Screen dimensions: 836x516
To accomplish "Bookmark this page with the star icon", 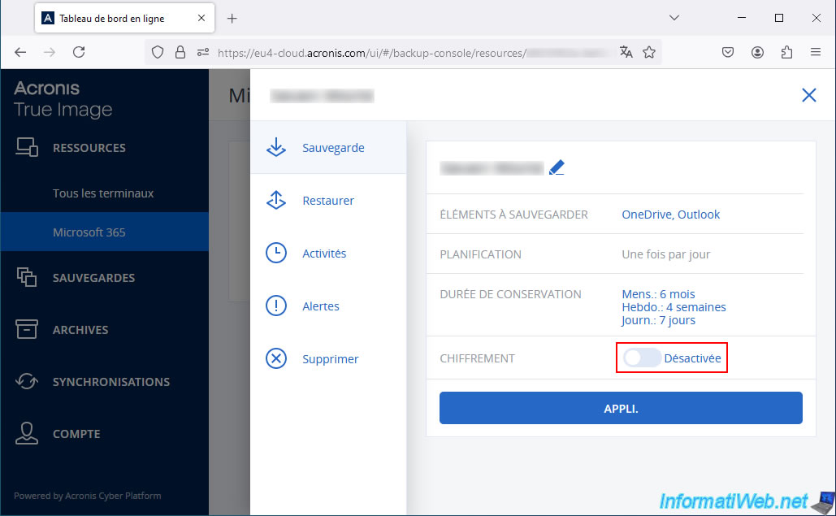I will click(x=649, y=52).
